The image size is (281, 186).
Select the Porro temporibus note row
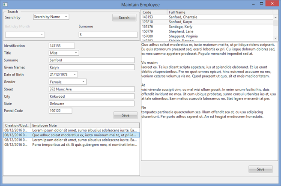(72, 145)
